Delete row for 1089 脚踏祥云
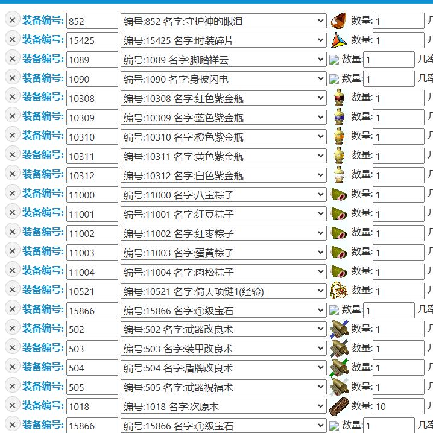Viewport: 433px width, 433px height. [13, 58]
